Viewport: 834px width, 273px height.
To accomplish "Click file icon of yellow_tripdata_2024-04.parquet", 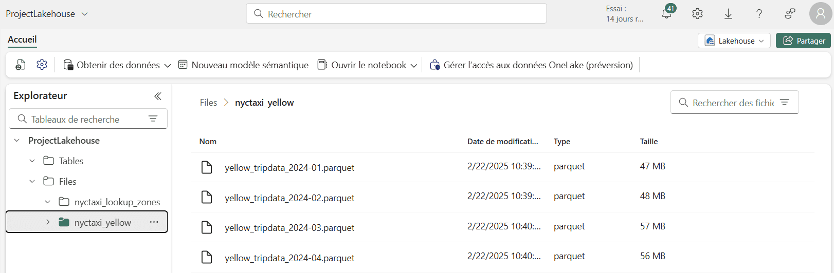I will [207, 257].
